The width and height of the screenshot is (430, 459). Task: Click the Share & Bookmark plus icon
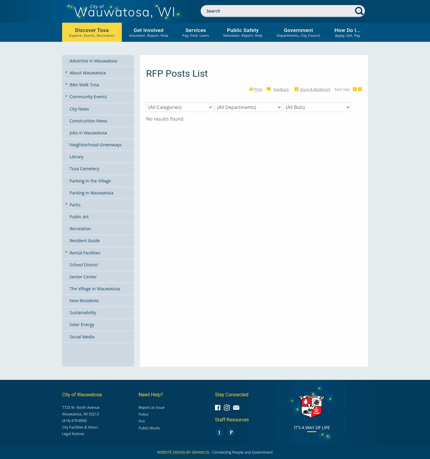tap(296, 89)
